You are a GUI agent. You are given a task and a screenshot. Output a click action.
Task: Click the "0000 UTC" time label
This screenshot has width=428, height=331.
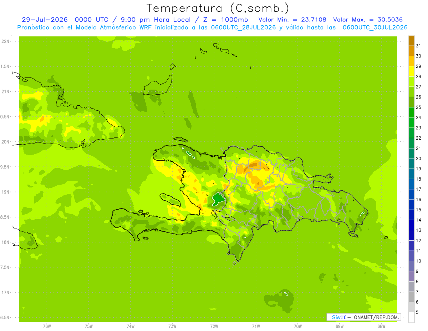[92, 20]
